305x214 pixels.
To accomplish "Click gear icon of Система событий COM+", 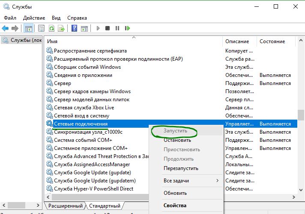I will 50,140.
